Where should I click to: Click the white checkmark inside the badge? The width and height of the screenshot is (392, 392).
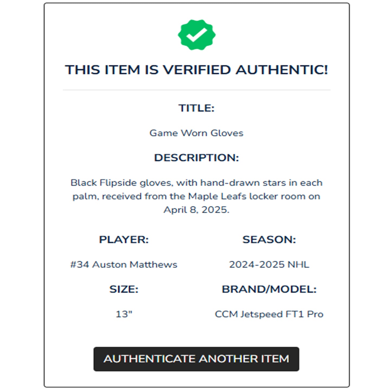(197, 35)
